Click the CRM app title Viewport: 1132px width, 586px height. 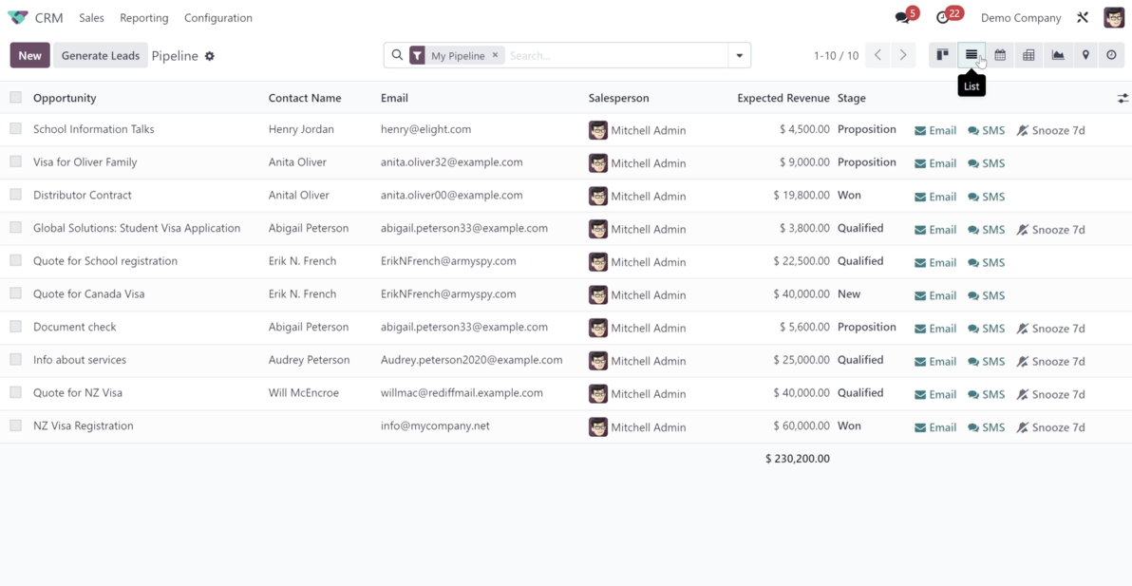(x=49, y=18)
